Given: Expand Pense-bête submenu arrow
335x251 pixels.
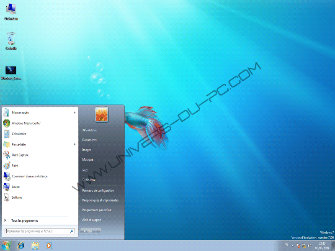Looking at the screenshot, I should coord(75,144).
